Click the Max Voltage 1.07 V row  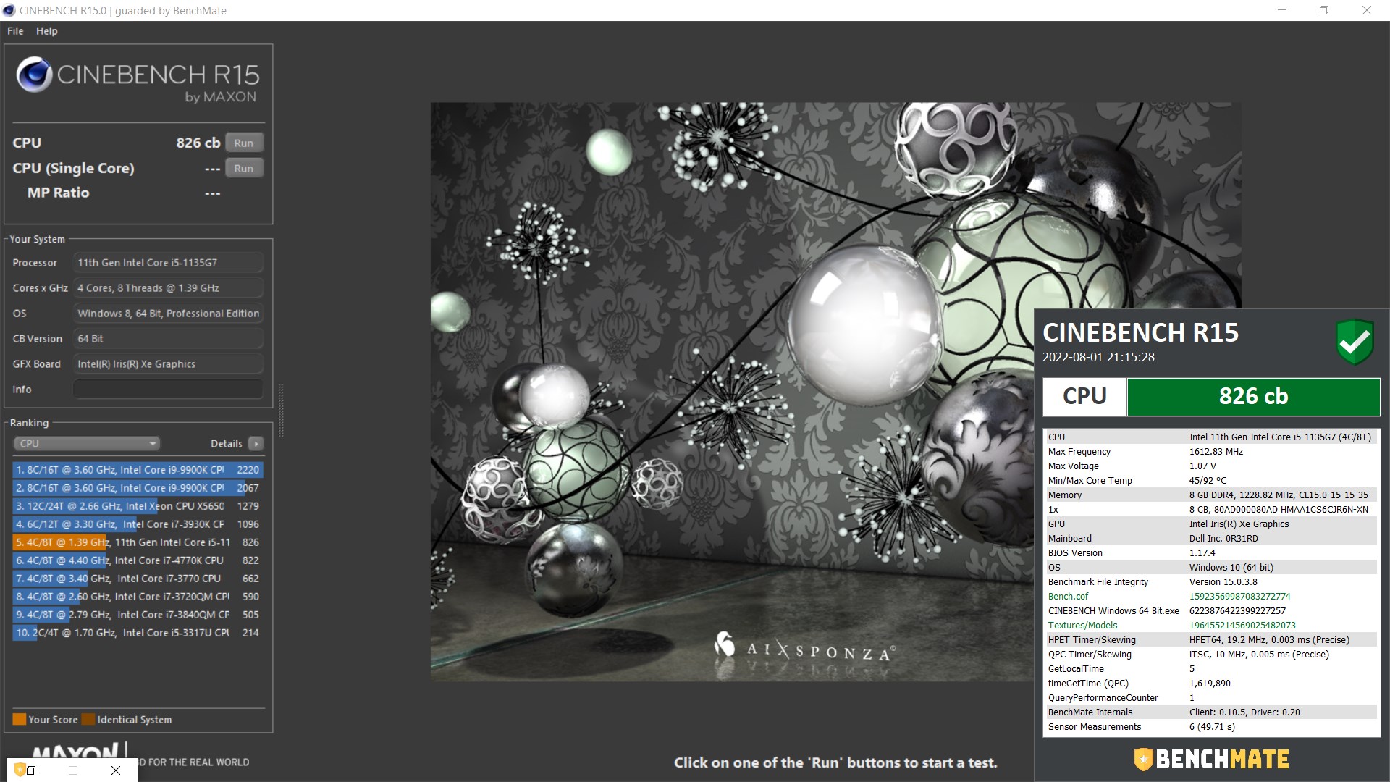tap(1210, 466)
